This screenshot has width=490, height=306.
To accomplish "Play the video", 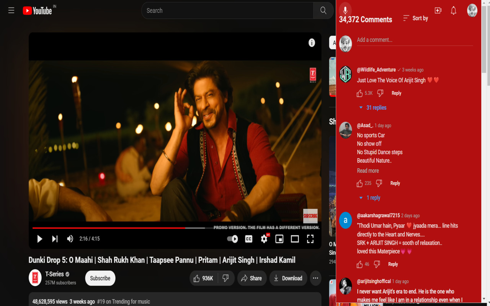I will click(x=39, y=239).
